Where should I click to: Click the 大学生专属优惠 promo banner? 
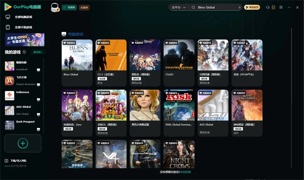tap(25, 40)
